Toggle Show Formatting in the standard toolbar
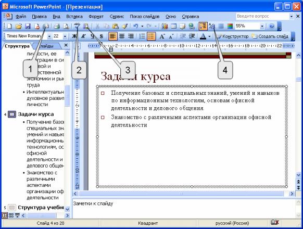This screenshot has height=229, width=303. coord(212,26)
